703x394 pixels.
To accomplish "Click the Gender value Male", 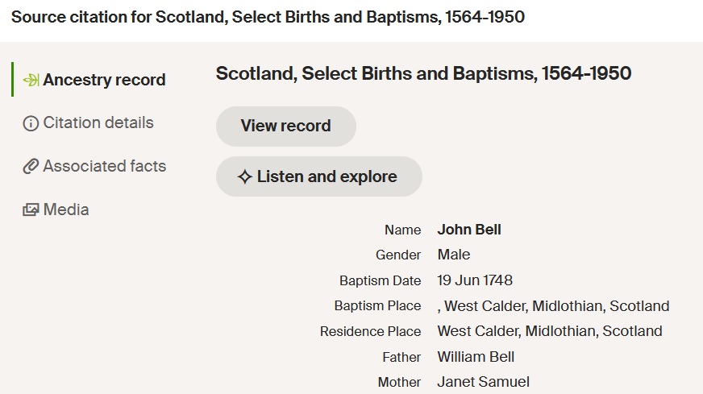I will click(454, 255).
